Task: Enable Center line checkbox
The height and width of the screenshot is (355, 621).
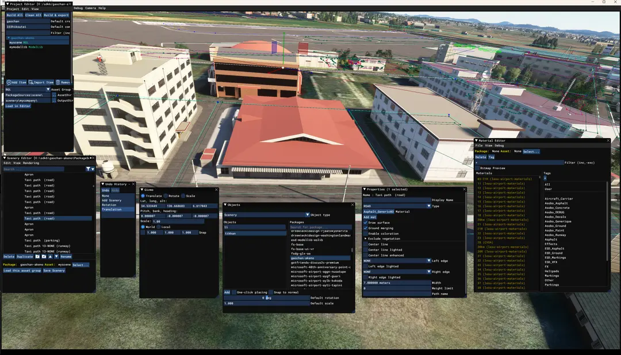Action: tap(365, 245)
